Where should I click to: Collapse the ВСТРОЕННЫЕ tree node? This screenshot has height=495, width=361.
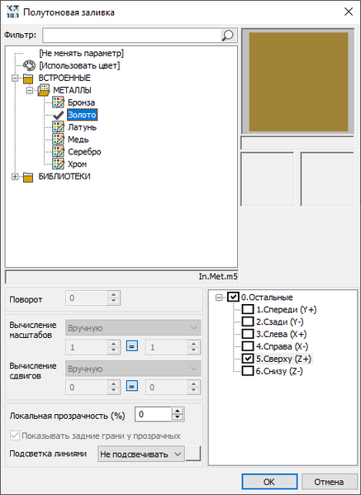click(15, 78)
